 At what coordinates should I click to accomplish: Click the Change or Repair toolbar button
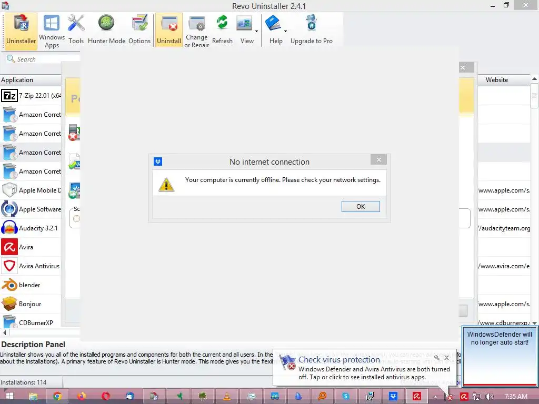(x=197, y=30)
